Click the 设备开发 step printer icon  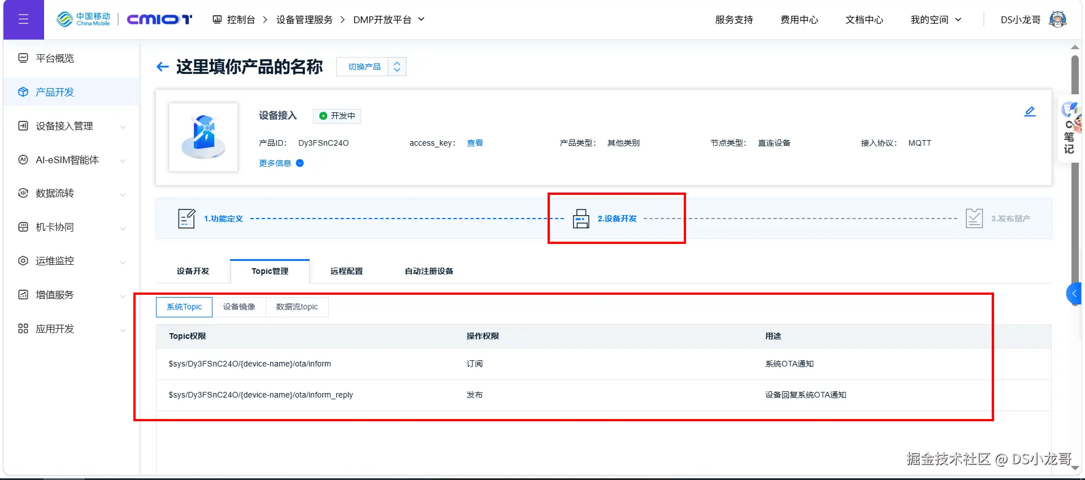(x=581, y=219)
